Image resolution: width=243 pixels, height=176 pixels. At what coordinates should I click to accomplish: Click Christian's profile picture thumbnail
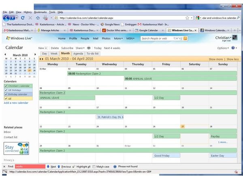point(234,38)
